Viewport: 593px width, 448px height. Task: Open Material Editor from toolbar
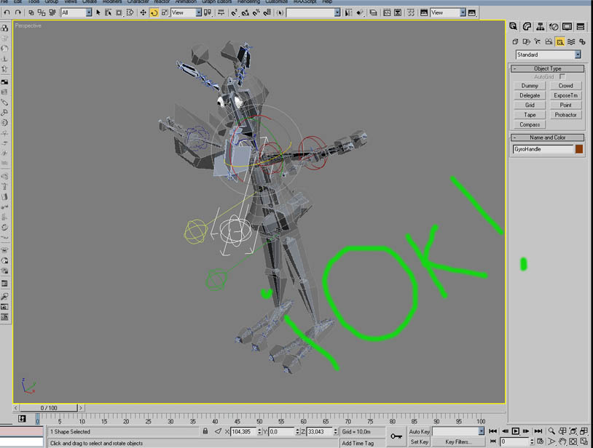(x=411, y=12)
